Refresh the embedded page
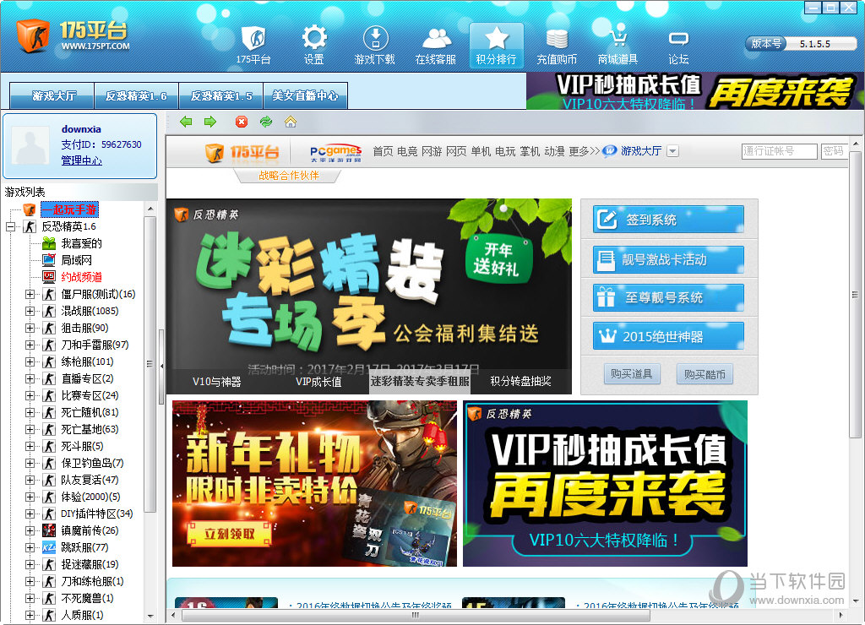865x625 pixels. coord(266,122)
